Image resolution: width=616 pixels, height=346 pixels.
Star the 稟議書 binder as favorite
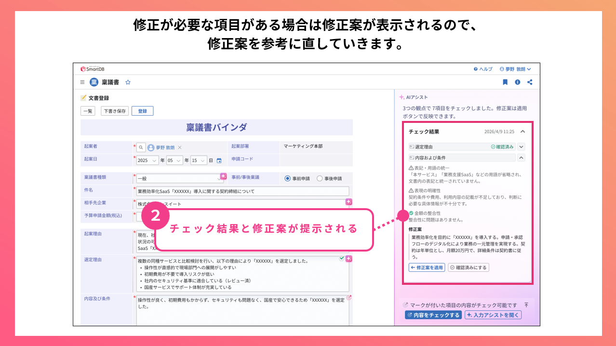pyautogui.click(x=128, y=82)
